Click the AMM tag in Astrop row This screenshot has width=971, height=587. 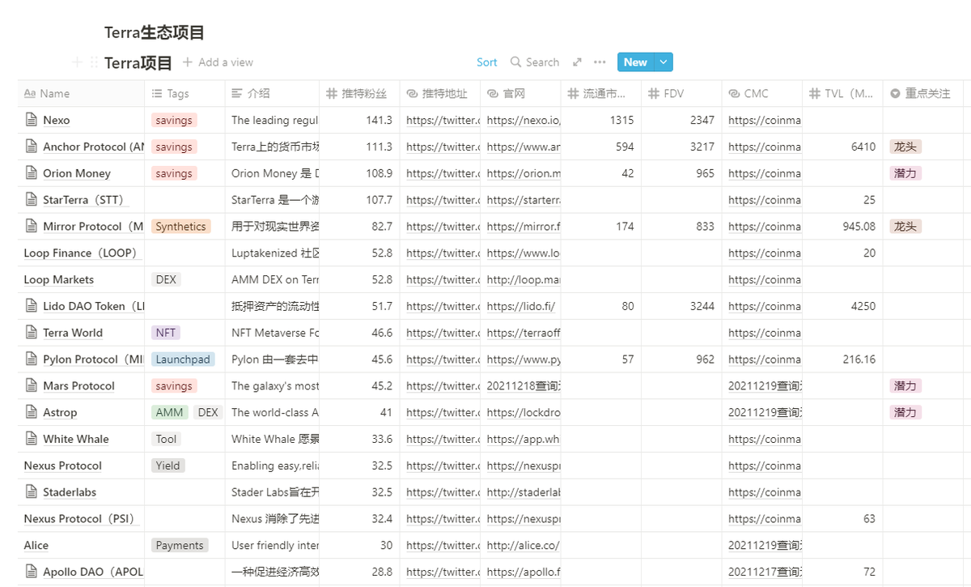click(169, 412)
